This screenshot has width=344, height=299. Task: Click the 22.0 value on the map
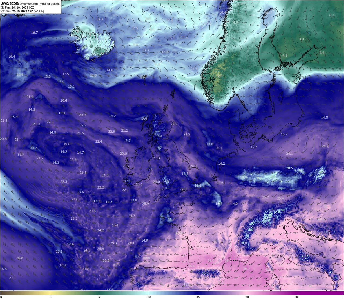50,122
